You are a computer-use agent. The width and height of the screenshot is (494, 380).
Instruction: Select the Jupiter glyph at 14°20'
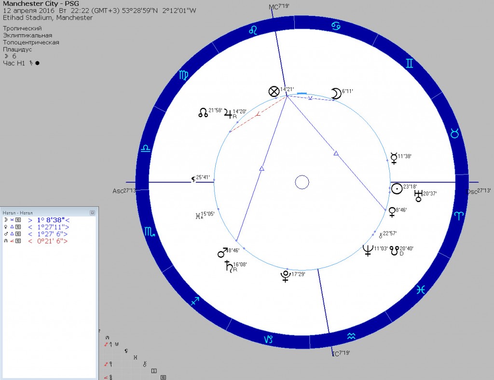[x=228, y=114]
